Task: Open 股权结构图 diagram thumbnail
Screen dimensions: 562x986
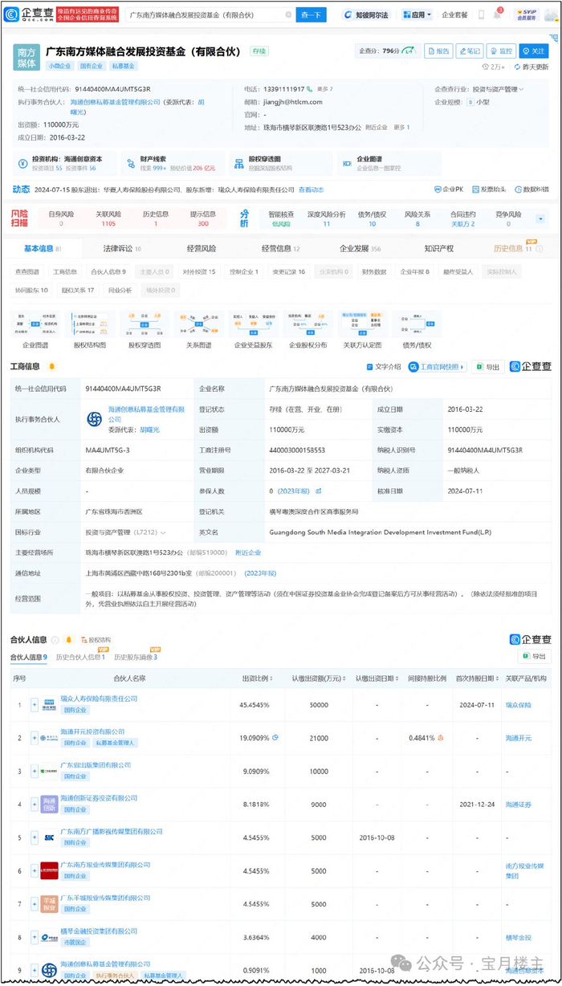Action: pos(89,324)
